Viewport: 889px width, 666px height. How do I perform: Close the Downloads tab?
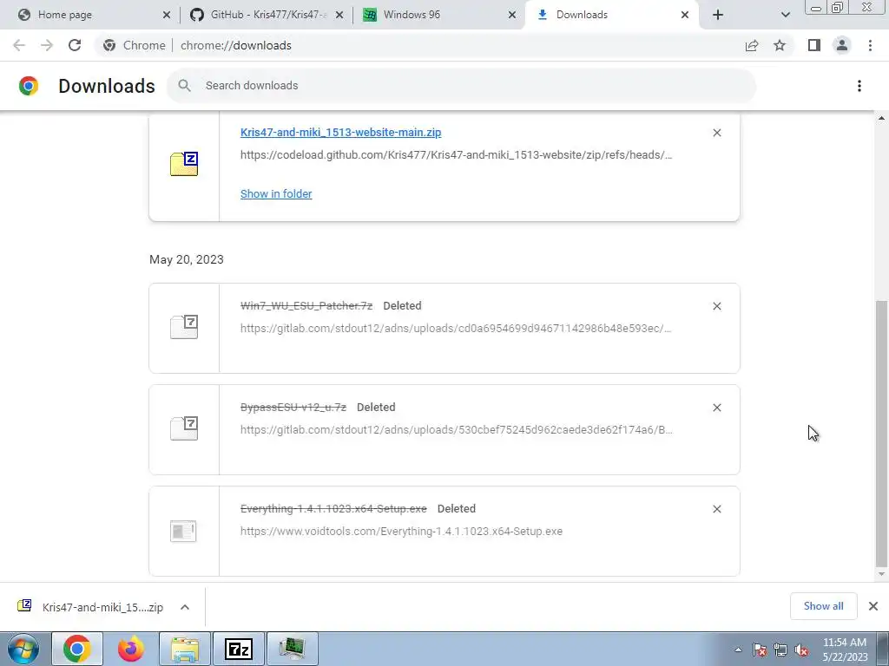point(685,15)
